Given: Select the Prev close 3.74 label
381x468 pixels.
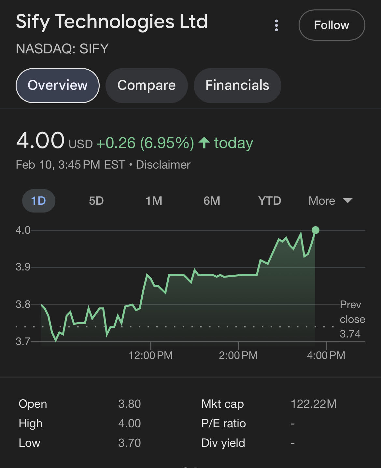Looking at the screenshot, I should 352,319.
